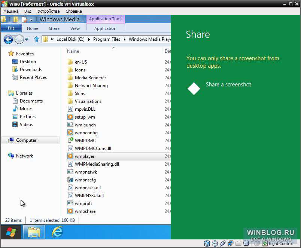The image size is (301, 248).
Task: Select the wmplayer application icon
Action: [70, 156]
